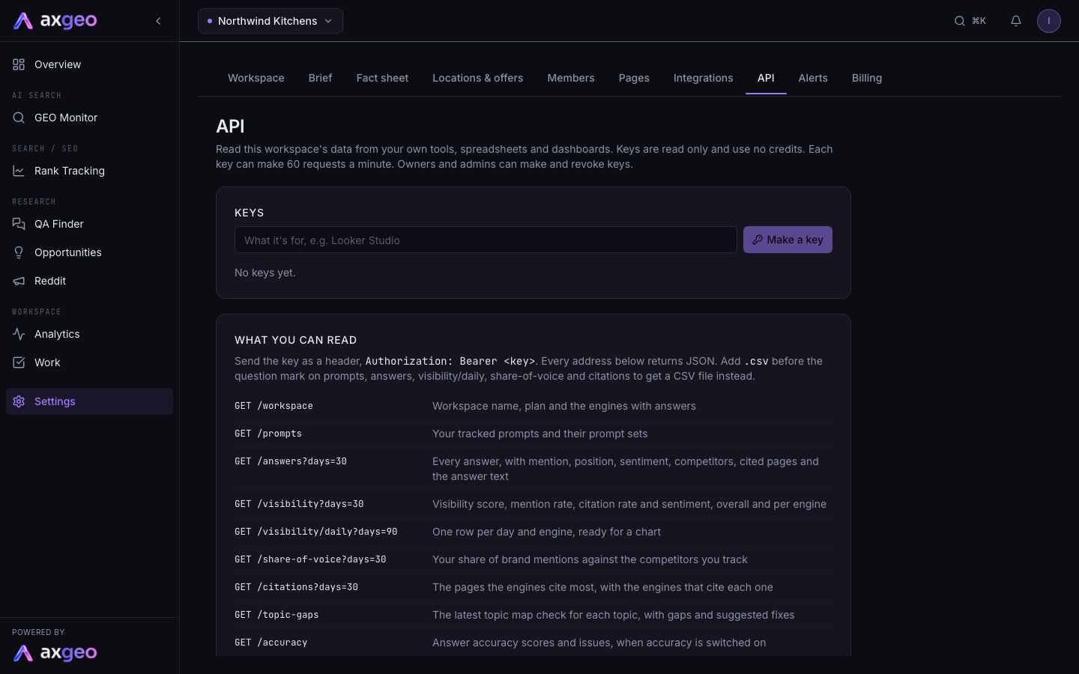This screenshot has width=1079, height=674.
Task: Click the Opportunities lightbulb icon
Action: tap(19, 252)
